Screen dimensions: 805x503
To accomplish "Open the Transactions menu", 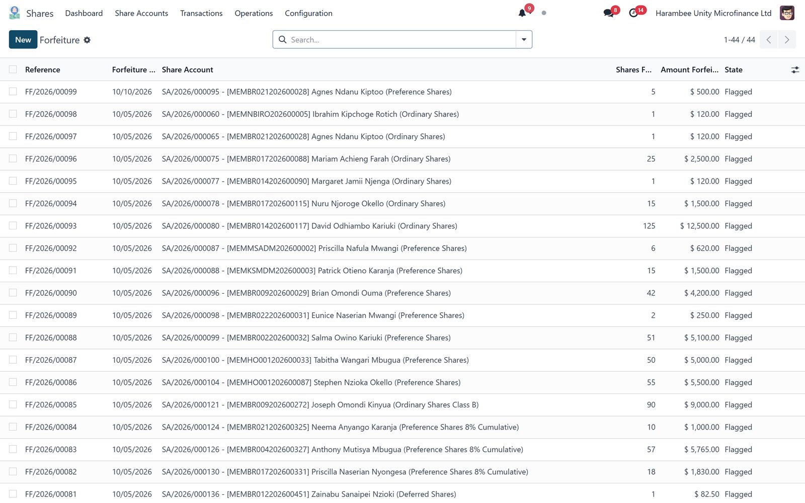I will click(201, 13).
